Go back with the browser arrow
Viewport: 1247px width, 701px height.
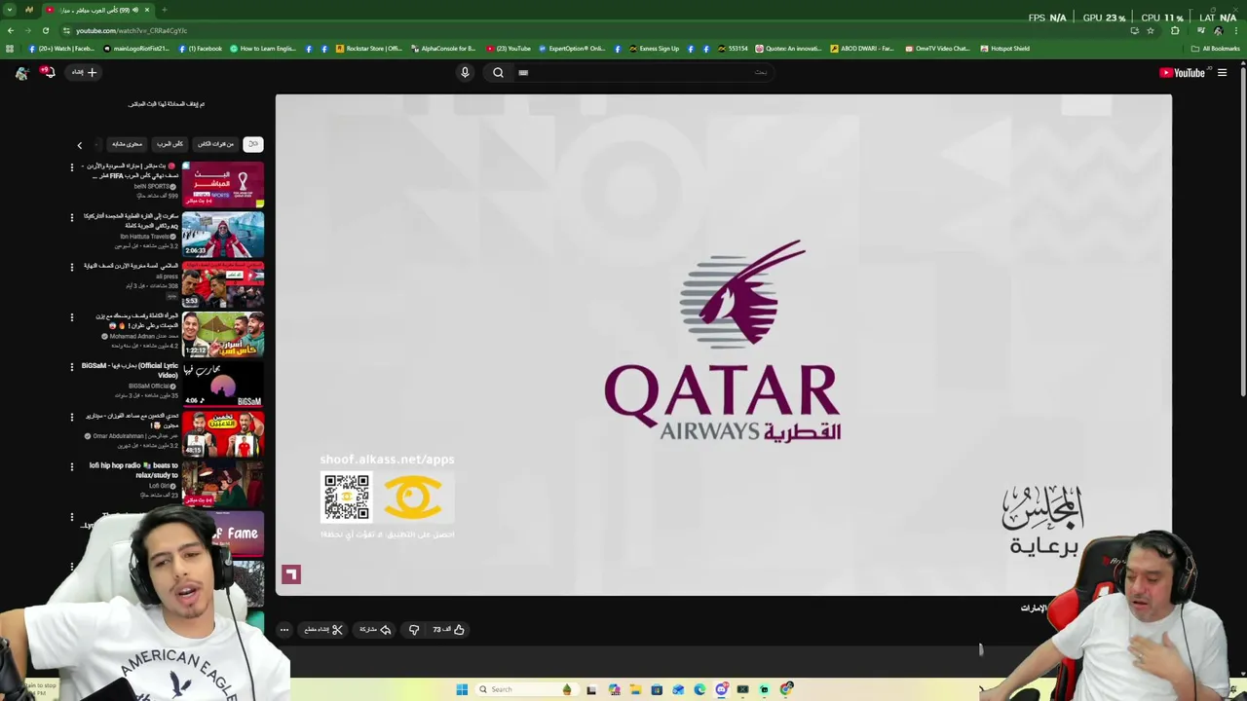[10, 30]
